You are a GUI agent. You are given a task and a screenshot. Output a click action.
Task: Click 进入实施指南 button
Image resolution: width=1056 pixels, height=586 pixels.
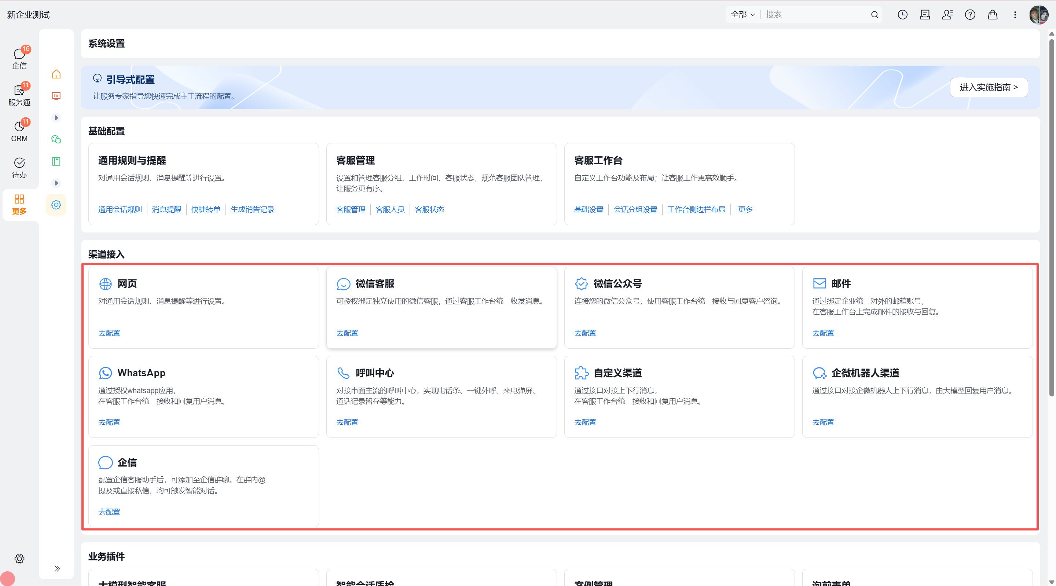[x=989, y=87]
